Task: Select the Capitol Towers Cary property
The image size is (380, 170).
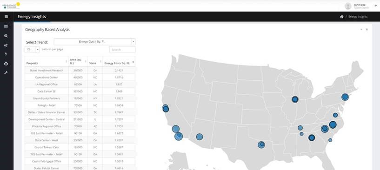Action: [x=47, y=147]
